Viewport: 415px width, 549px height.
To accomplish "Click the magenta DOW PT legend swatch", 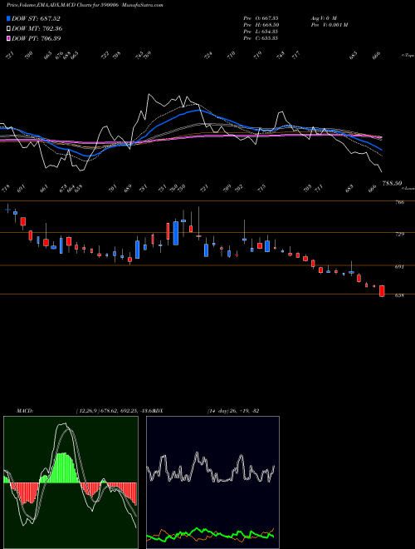I will [x=8, y=38].
